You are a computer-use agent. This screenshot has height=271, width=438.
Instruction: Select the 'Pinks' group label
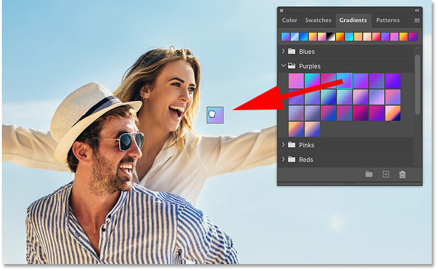(306, 145)
